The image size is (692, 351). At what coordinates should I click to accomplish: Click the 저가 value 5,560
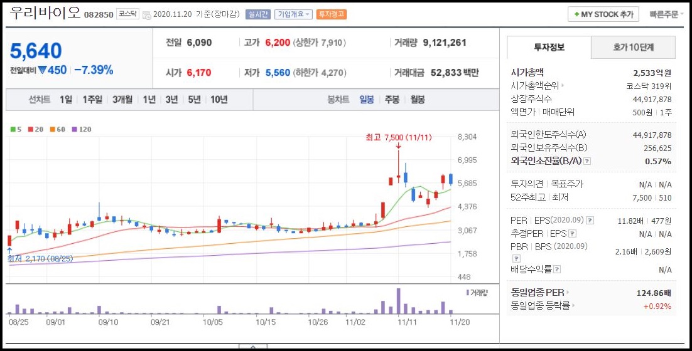278,73
